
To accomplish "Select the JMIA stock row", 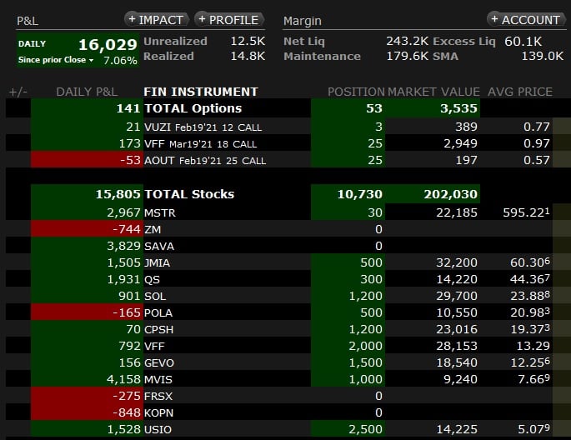I will click(x=288, y=262).
